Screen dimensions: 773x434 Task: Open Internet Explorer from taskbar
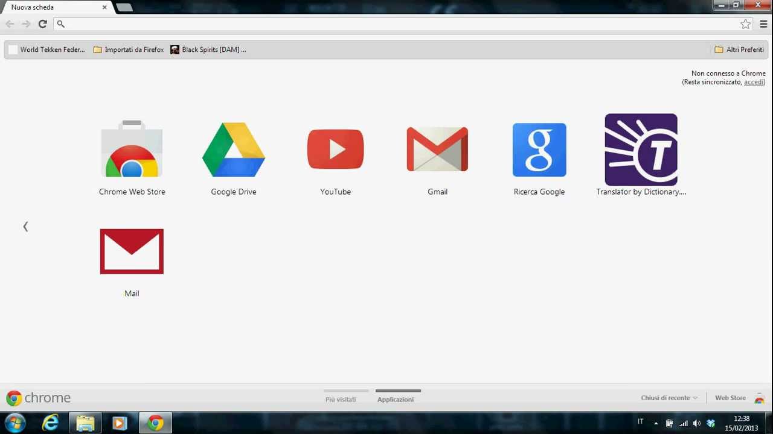click(x=51, y=423)
